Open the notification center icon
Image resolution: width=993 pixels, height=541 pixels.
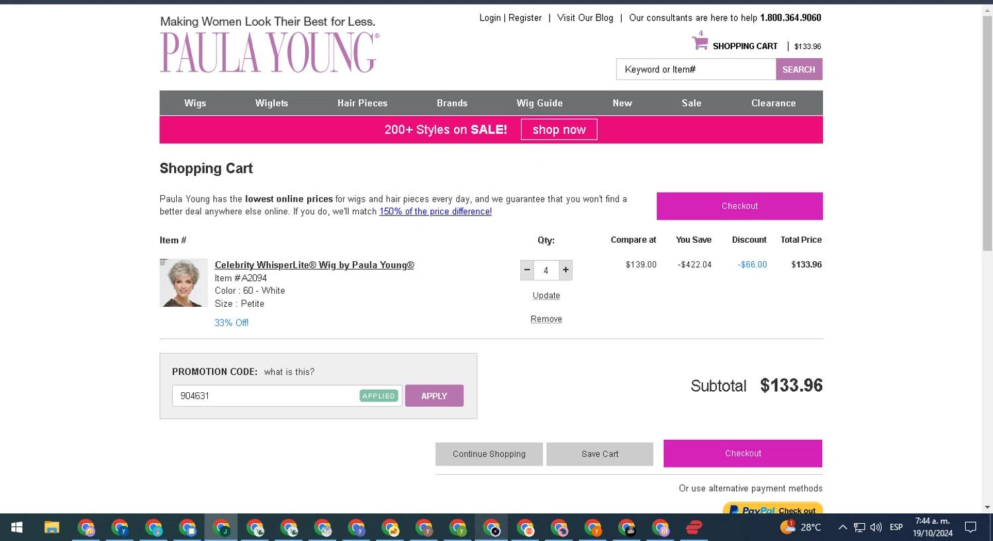(970, 527)
